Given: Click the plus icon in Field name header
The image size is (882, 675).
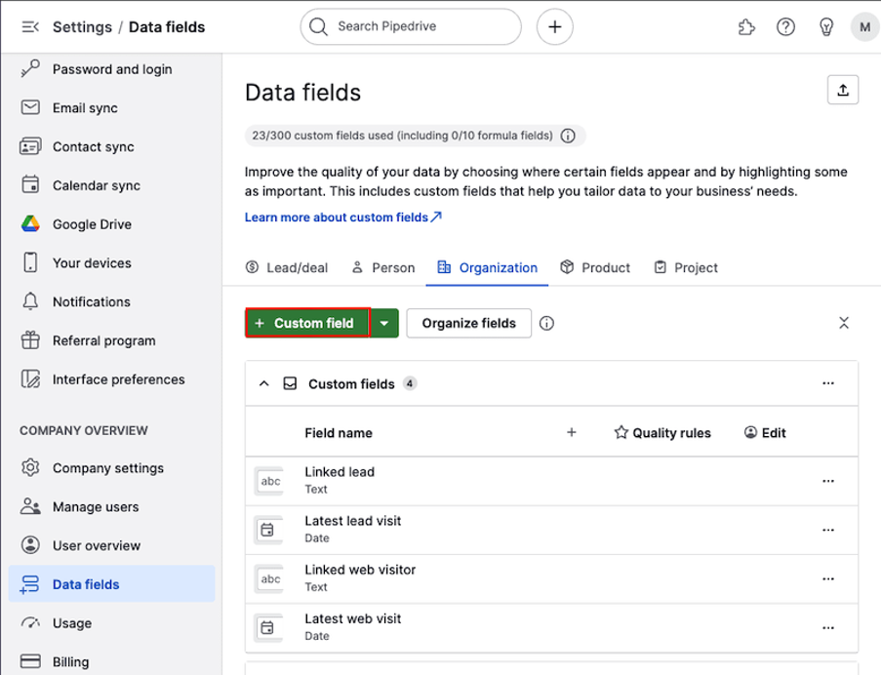Looking at the screenshot, I should pyautogui.click(x=572, y=432).
